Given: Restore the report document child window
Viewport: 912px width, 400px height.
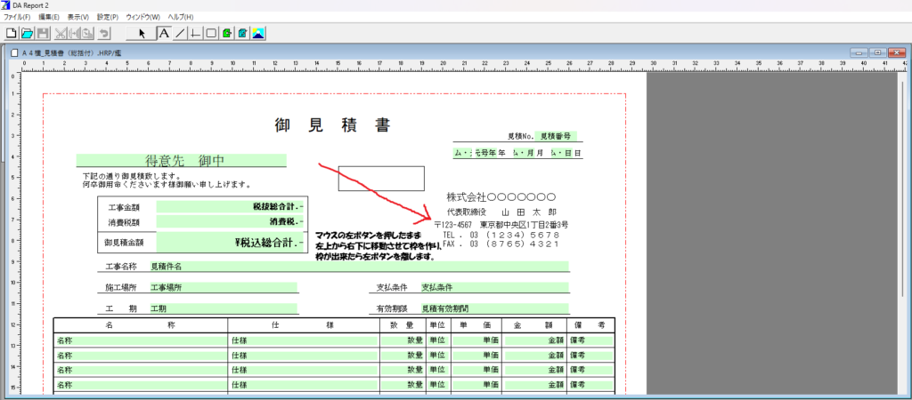Looking at the screenshot, I should tap(877, 52).
